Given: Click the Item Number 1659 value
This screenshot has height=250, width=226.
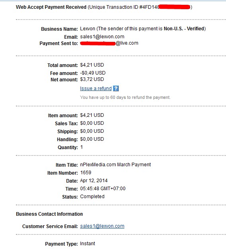Looking at the screenshot, I should pos(86,173).
